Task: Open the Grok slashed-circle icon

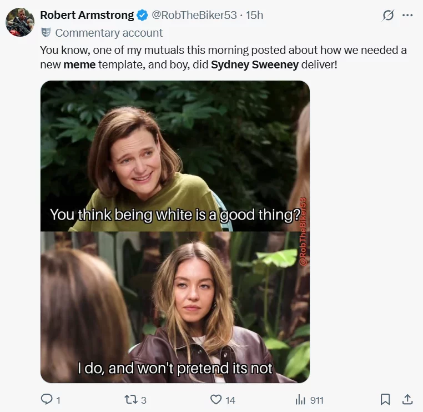Action: point(388,16)
